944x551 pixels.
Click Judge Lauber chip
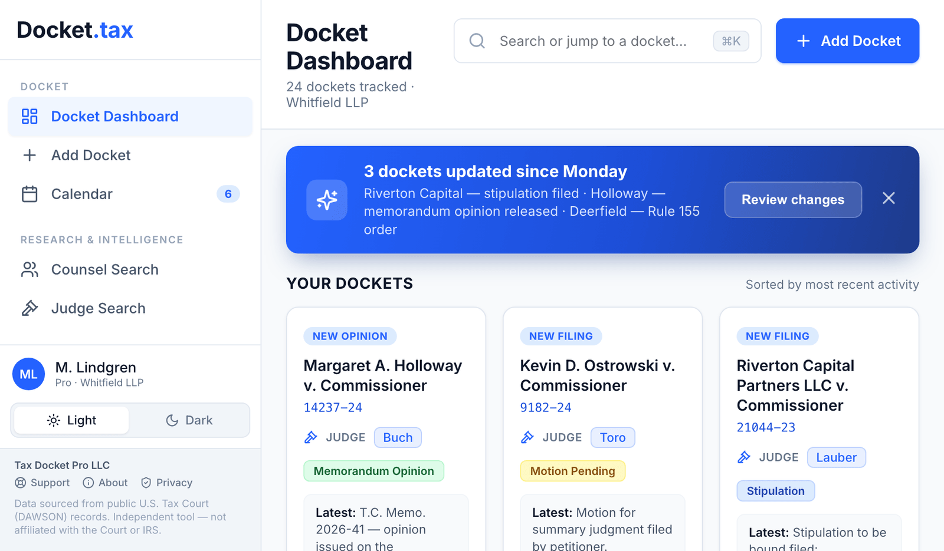click(x=836, y=458)
